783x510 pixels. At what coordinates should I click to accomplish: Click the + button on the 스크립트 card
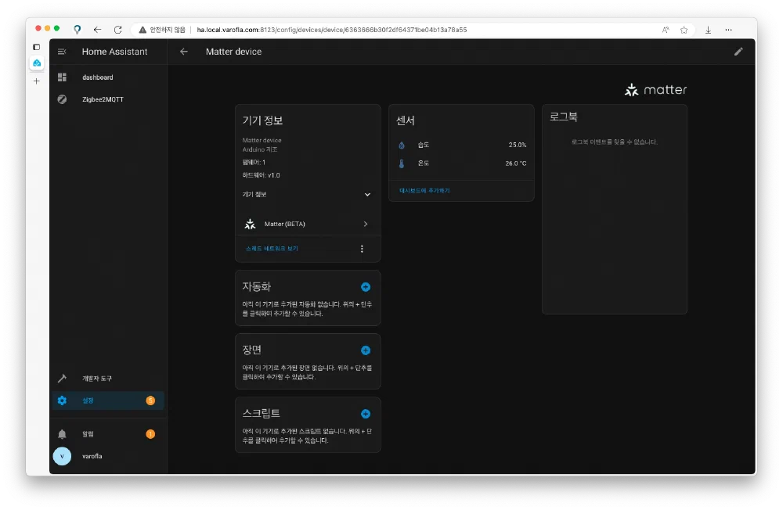click(x=365, y=413)
